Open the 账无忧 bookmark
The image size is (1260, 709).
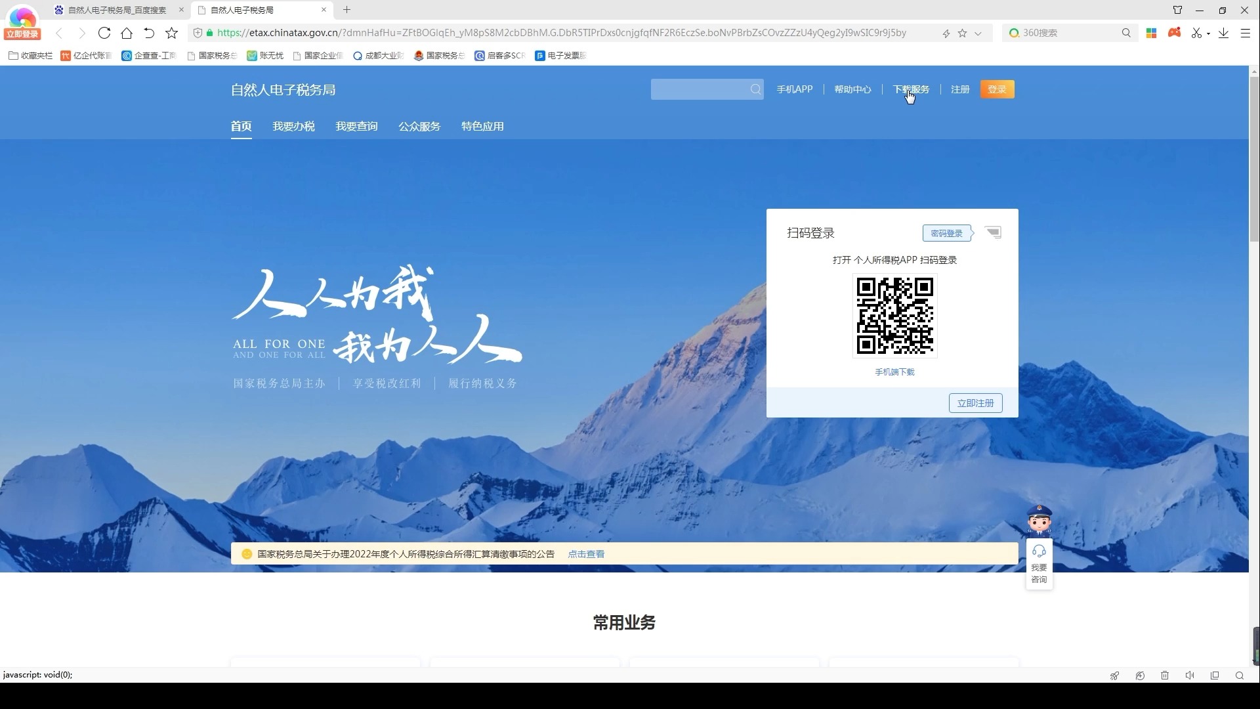[x=264, y=56]
